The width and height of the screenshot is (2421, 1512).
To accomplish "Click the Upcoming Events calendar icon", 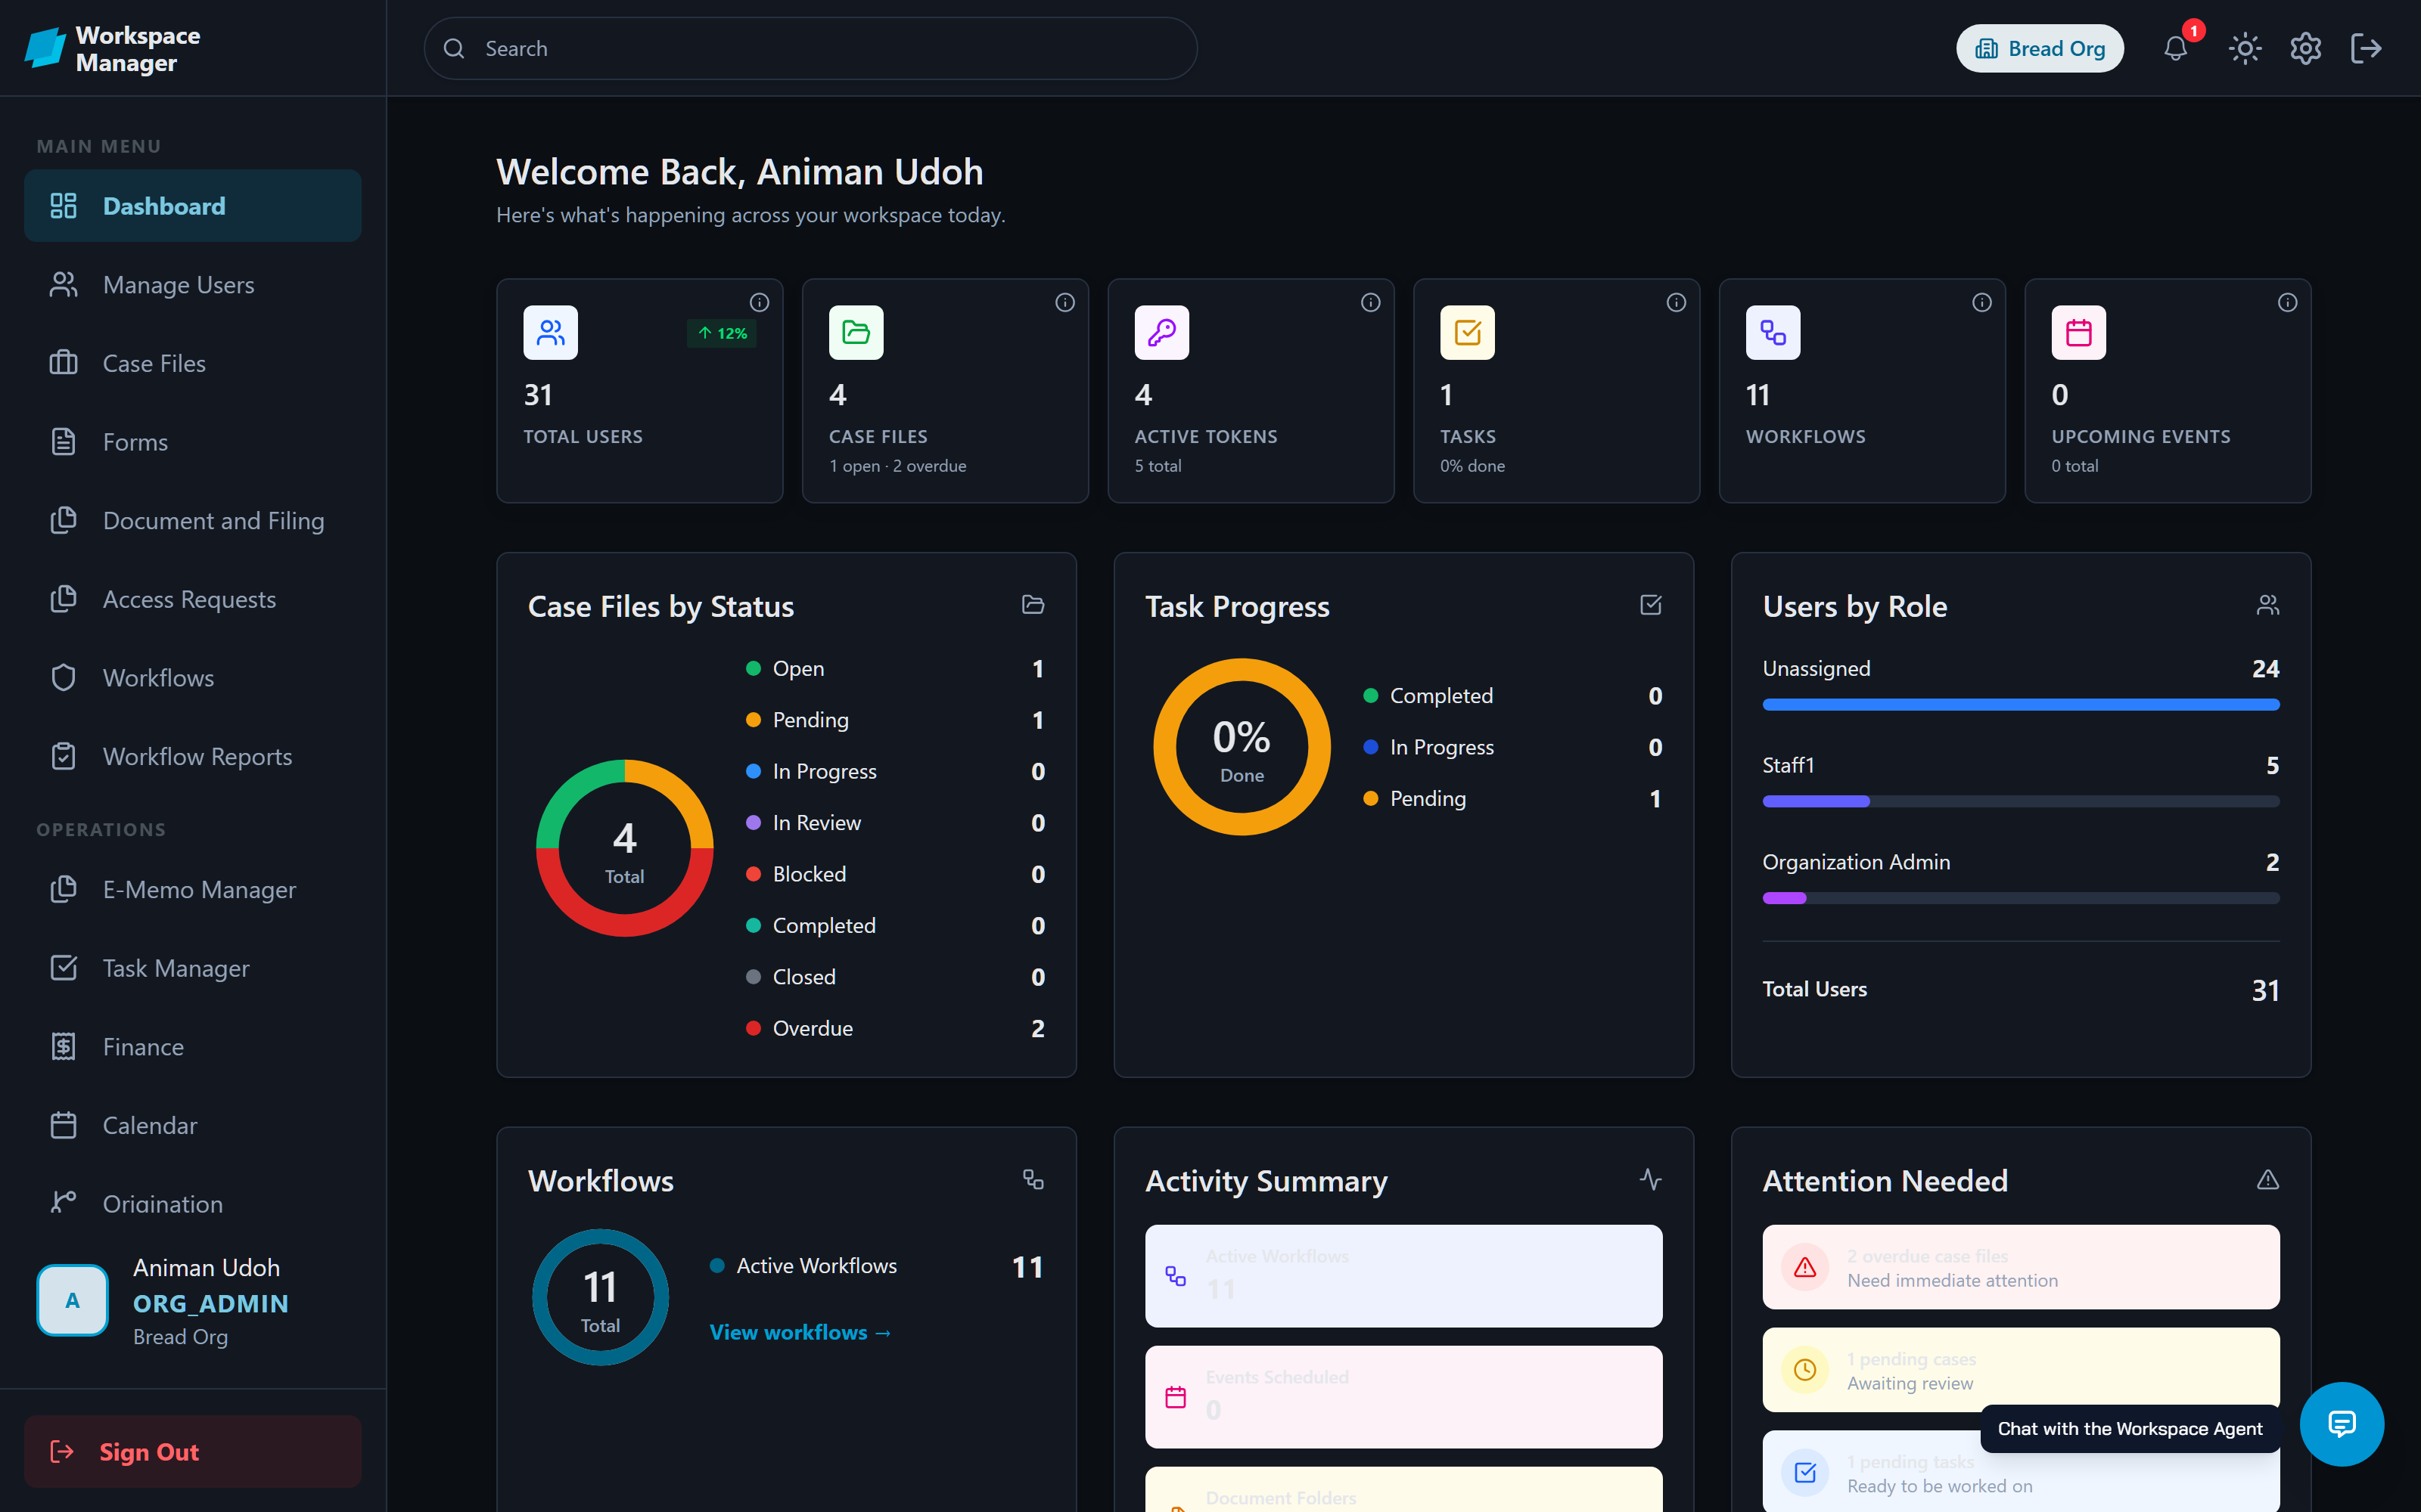I will point(2079,332).
